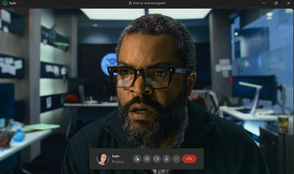Toggle the camera off

(x=157, y=159)
